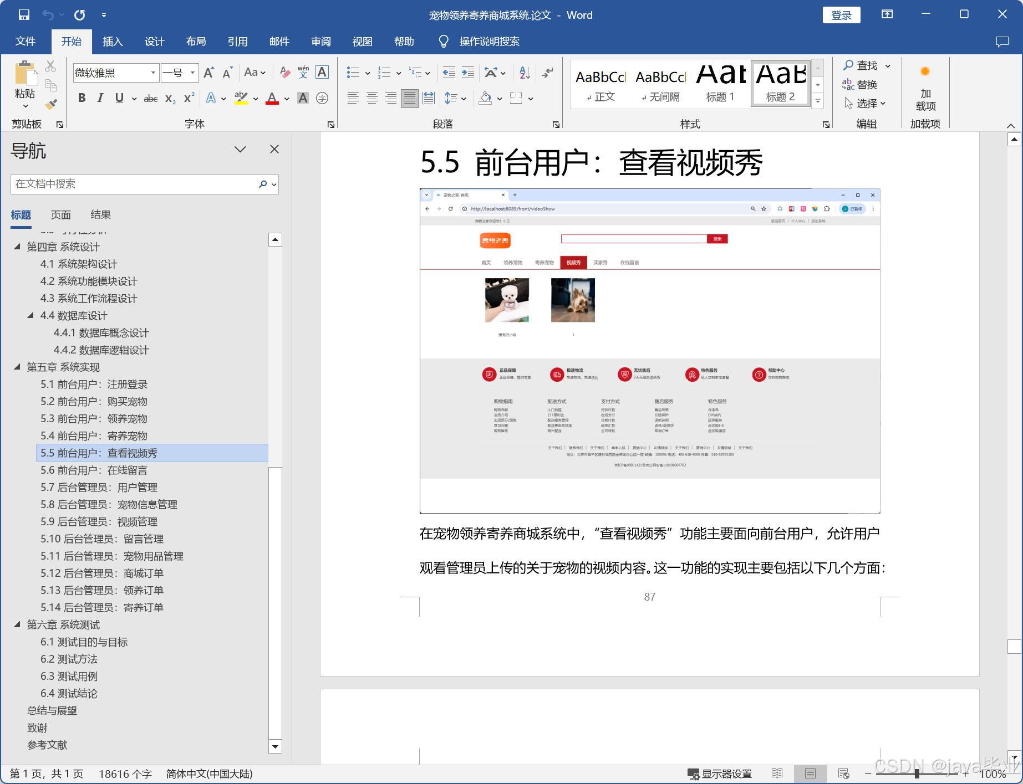Apply subscript formatting

point(170,99)
